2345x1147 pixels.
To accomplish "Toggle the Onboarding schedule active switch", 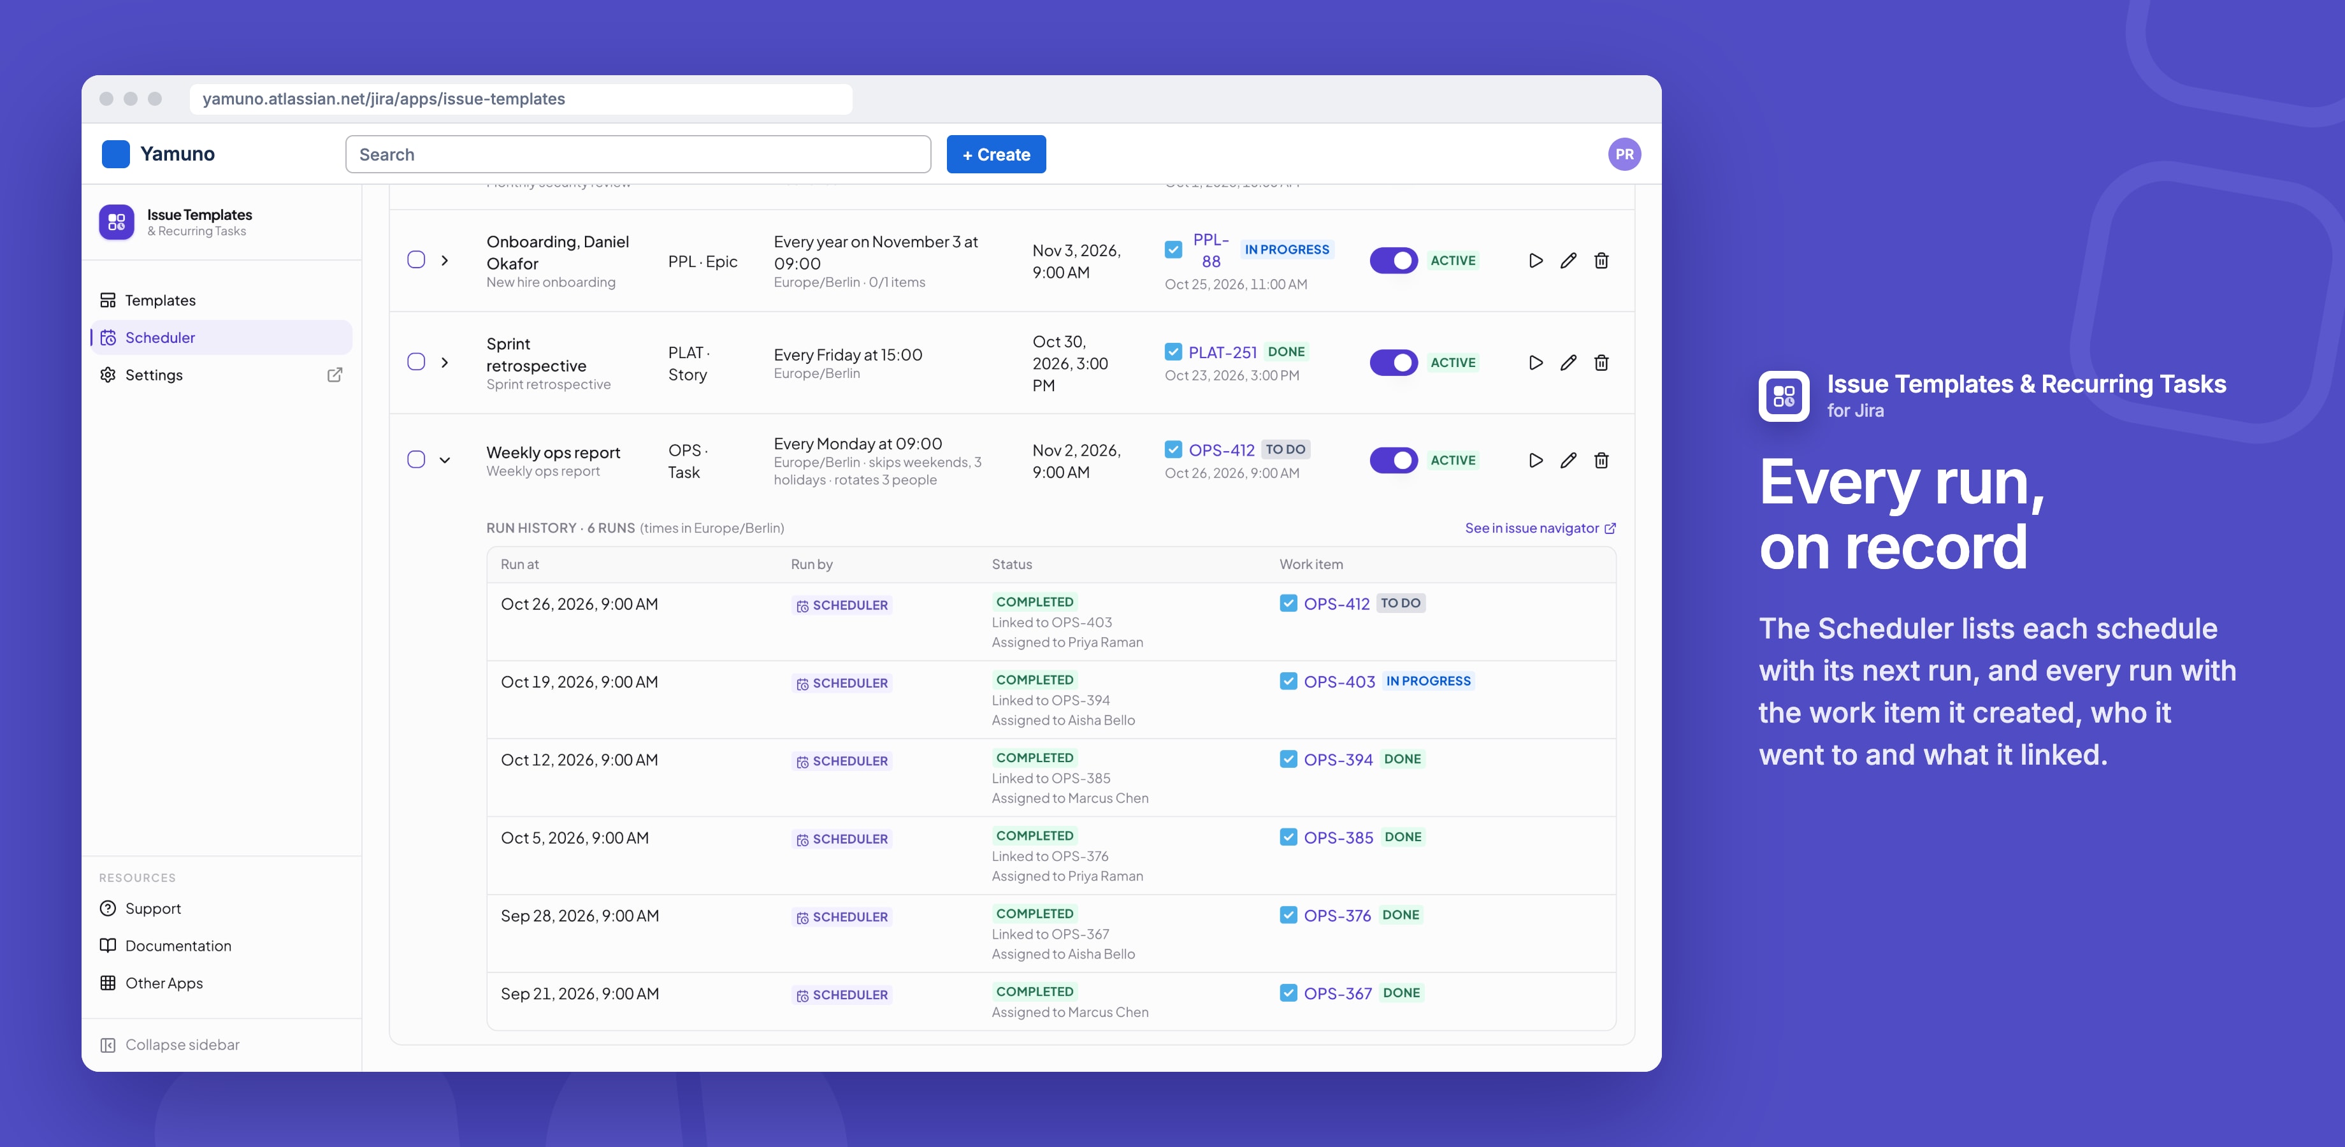I will click(x=1394, y=261).
